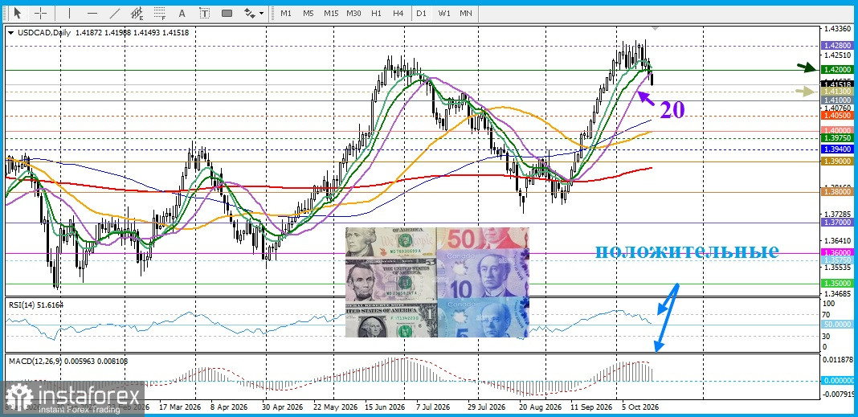Click the 1.43360 axis value
The image size is (858, 417).
pos(837,28)
